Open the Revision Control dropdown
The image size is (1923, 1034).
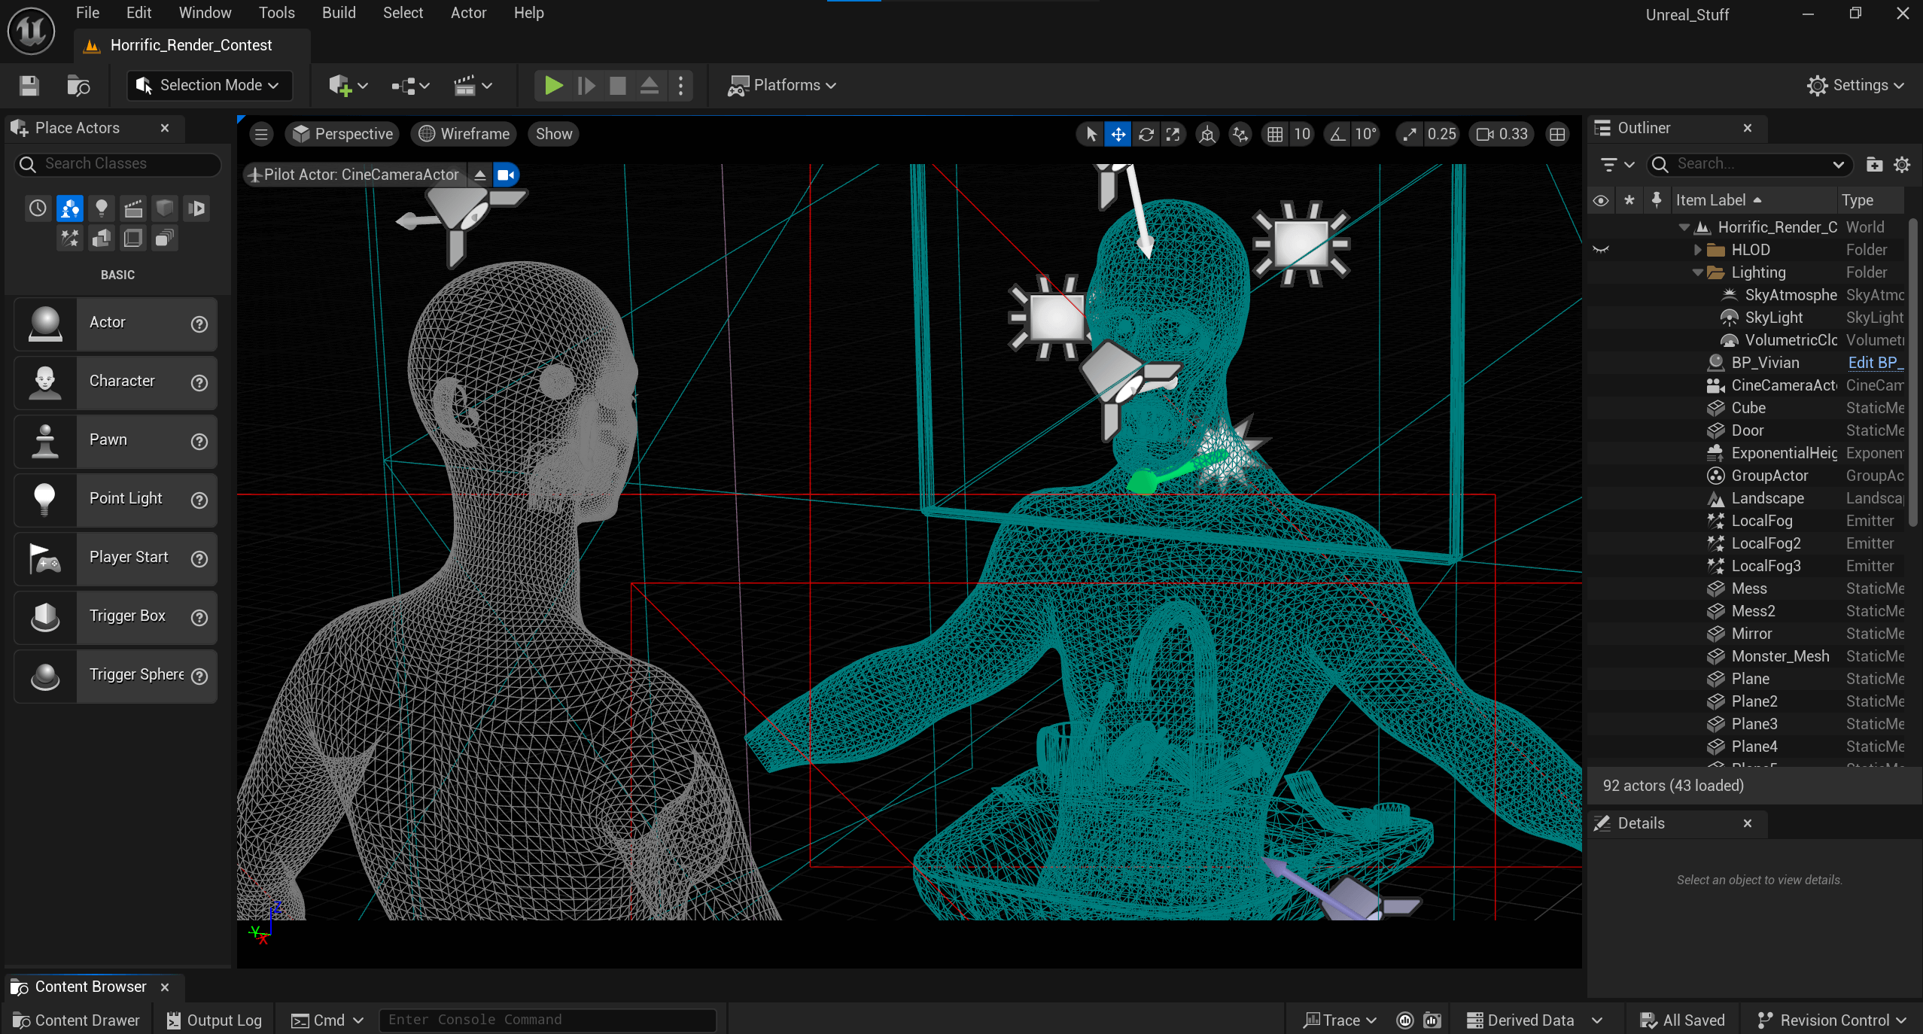coord(1830,1020)
